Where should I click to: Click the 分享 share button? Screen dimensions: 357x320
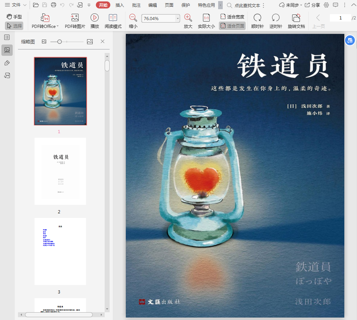pos(312,5)
